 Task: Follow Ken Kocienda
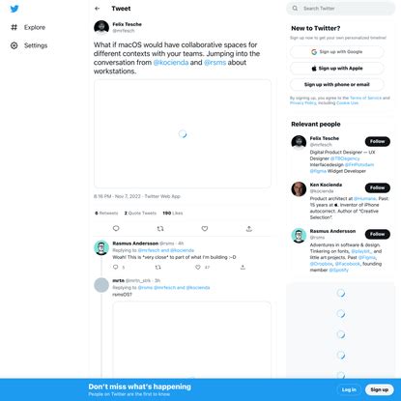378,187
